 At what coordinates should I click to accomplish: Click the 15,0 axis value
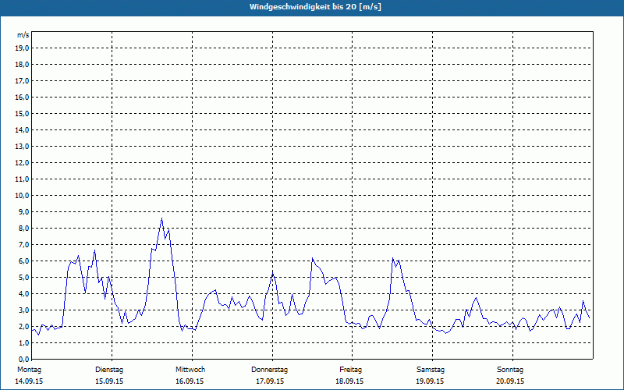pyautogui.click(x=22, y=113)
